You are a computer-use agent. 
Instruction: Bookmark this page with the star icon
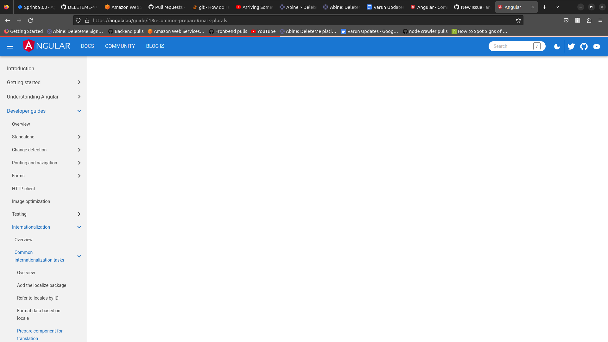click(518, 20)
